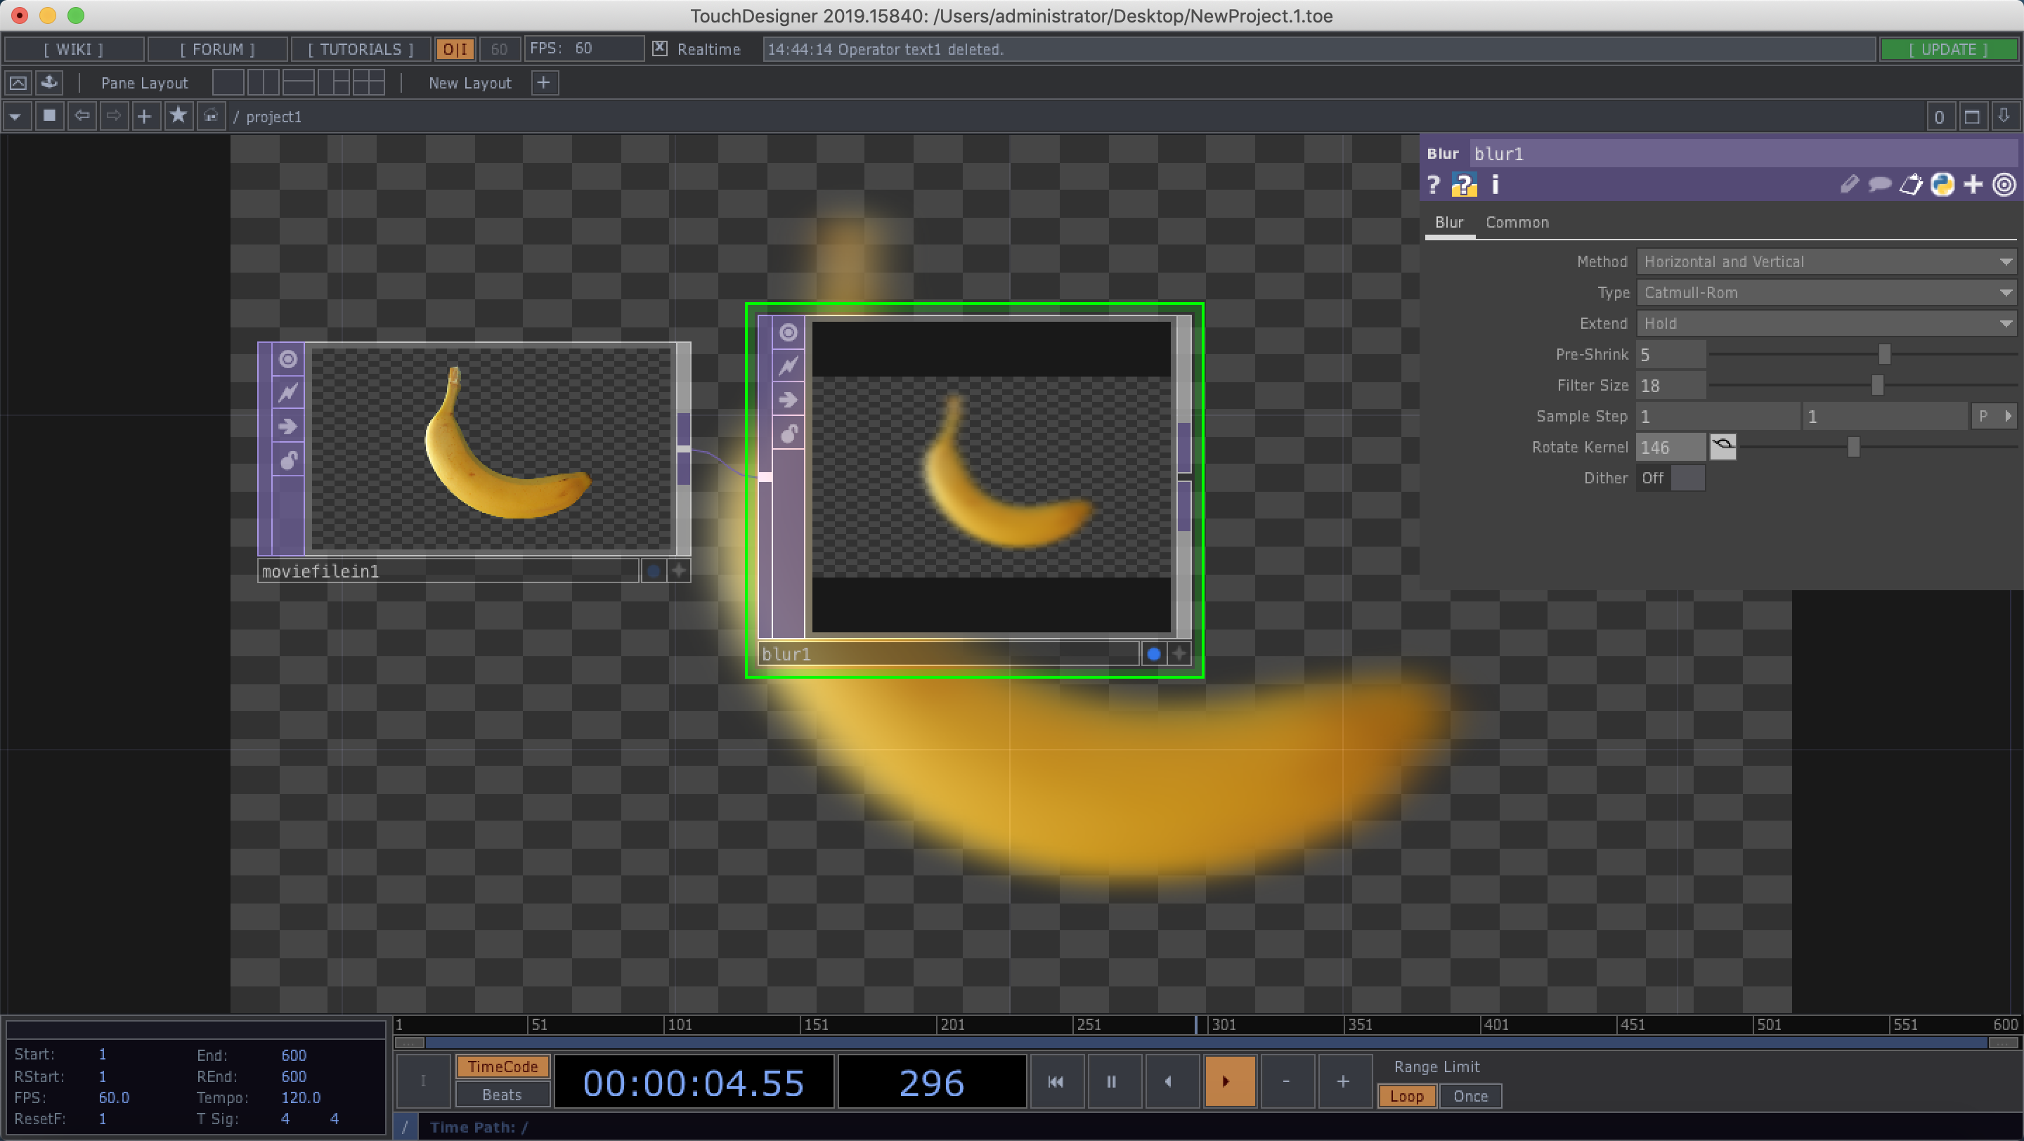Select the Once range limit button
This screenshot has height=1141, width=2024.
1470,1095
